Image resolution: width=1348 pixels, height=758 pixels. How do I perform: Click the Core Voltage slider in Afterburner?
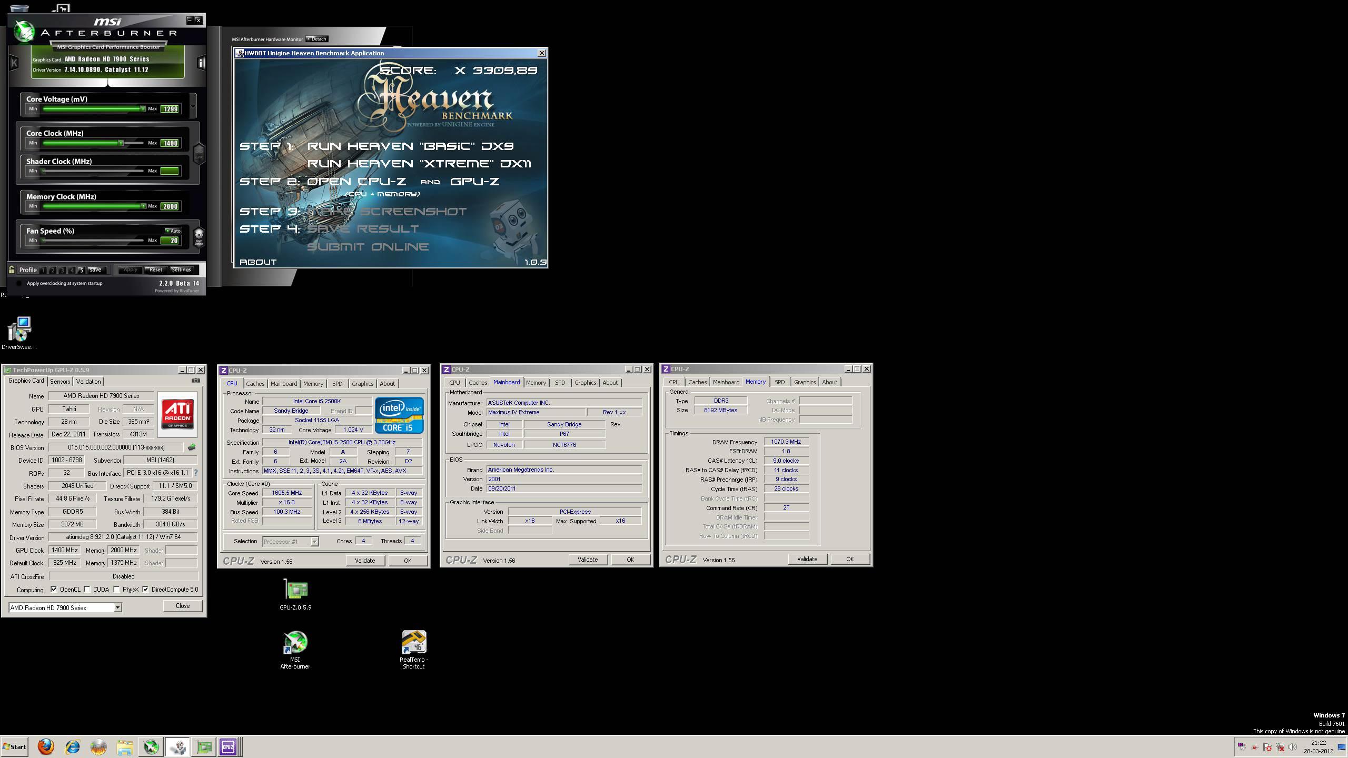point(93,109)
